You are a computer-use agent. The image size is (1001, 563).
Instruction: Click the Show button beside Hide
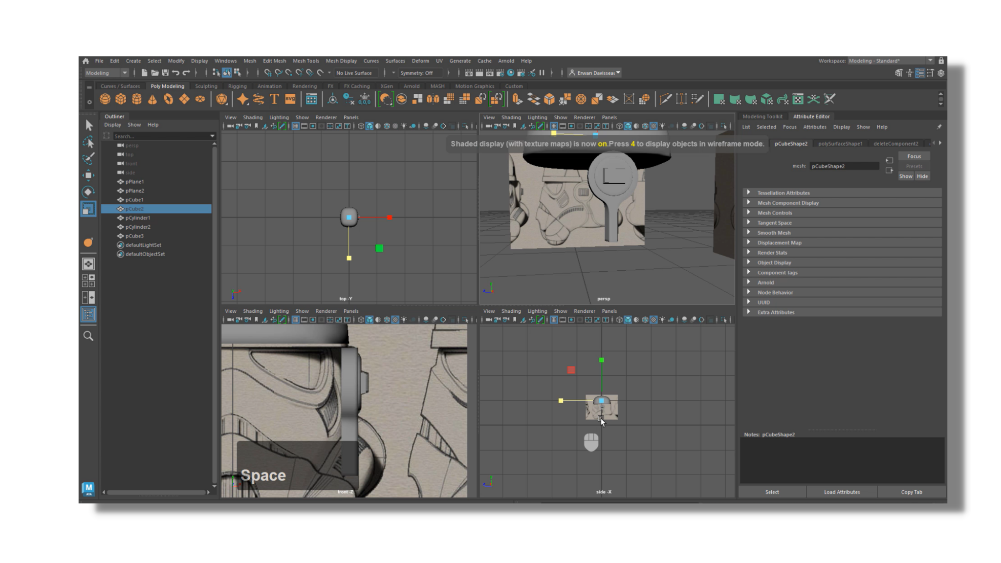[906, 176]
